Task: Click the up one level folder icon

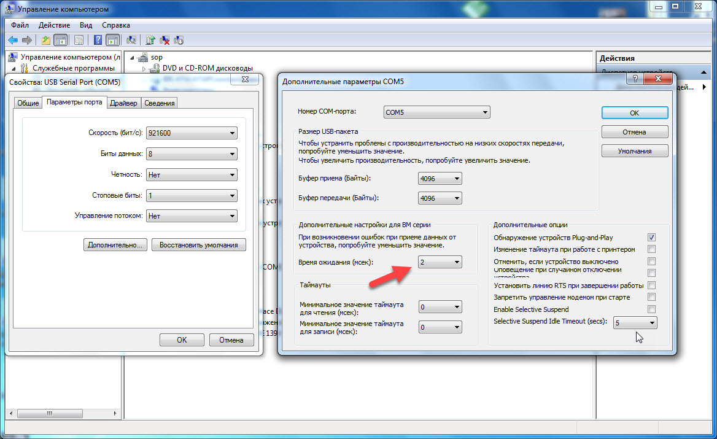Action: [x=46, y=41]
